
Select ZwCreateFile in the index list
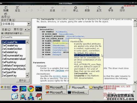point(13,42)
